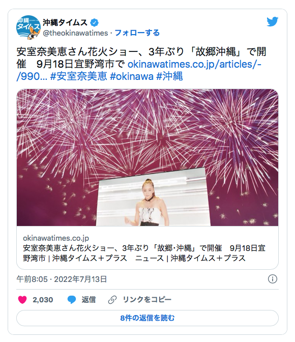This screenshot has width=295, height=342.
Task: Click the Twitter bird logo
Action: tap(272, 21)
